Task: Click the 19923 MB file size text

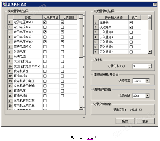Action: 136,110
